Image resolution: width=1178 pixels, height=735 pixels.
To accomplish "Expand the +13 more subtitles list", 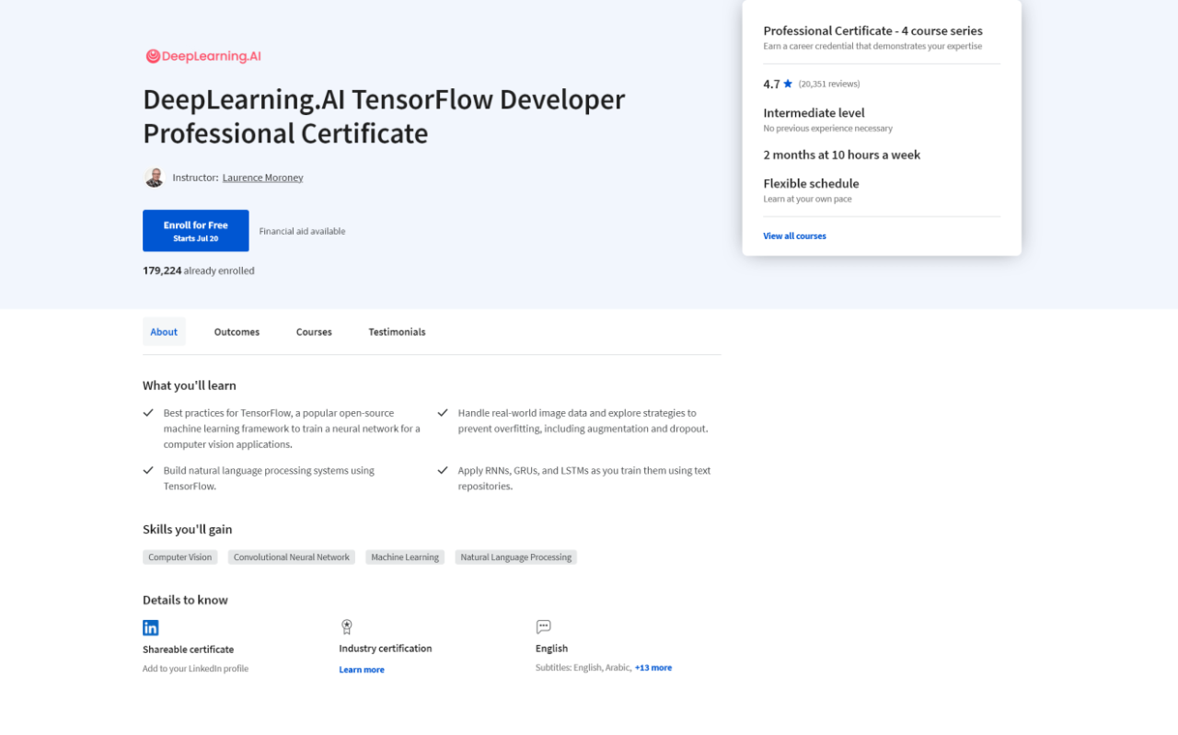I will tap(653, 667).
